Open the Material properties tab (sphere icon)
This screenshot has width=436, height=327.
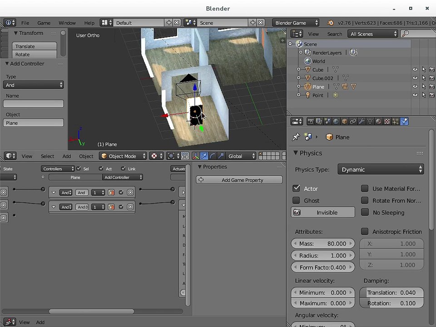(x=378, y=122)
